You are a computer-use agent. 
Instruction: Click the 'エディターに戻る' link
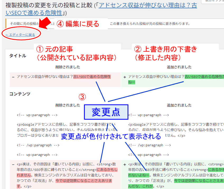(x=20, y=35)
